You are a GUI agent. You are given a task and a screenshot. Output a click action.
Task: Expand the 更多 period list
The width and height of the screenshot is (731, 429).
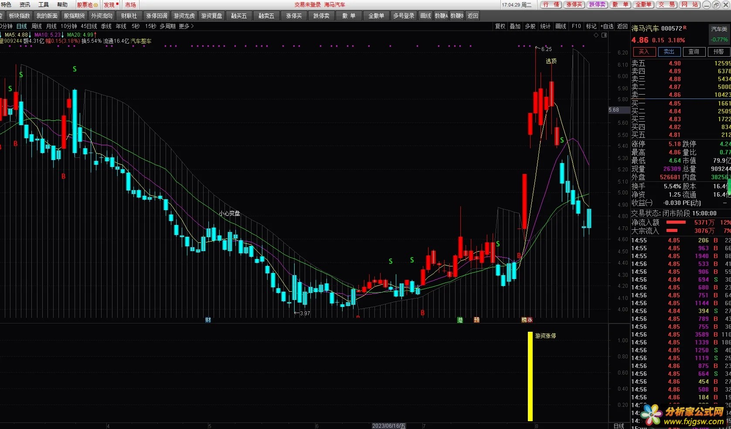click(186, 27)
